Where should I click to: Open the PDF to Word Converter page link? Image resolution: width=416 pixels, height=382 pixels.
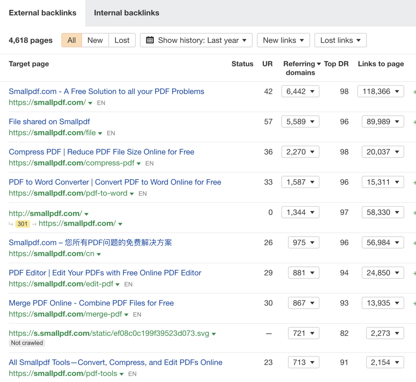[x=115, y=182]
